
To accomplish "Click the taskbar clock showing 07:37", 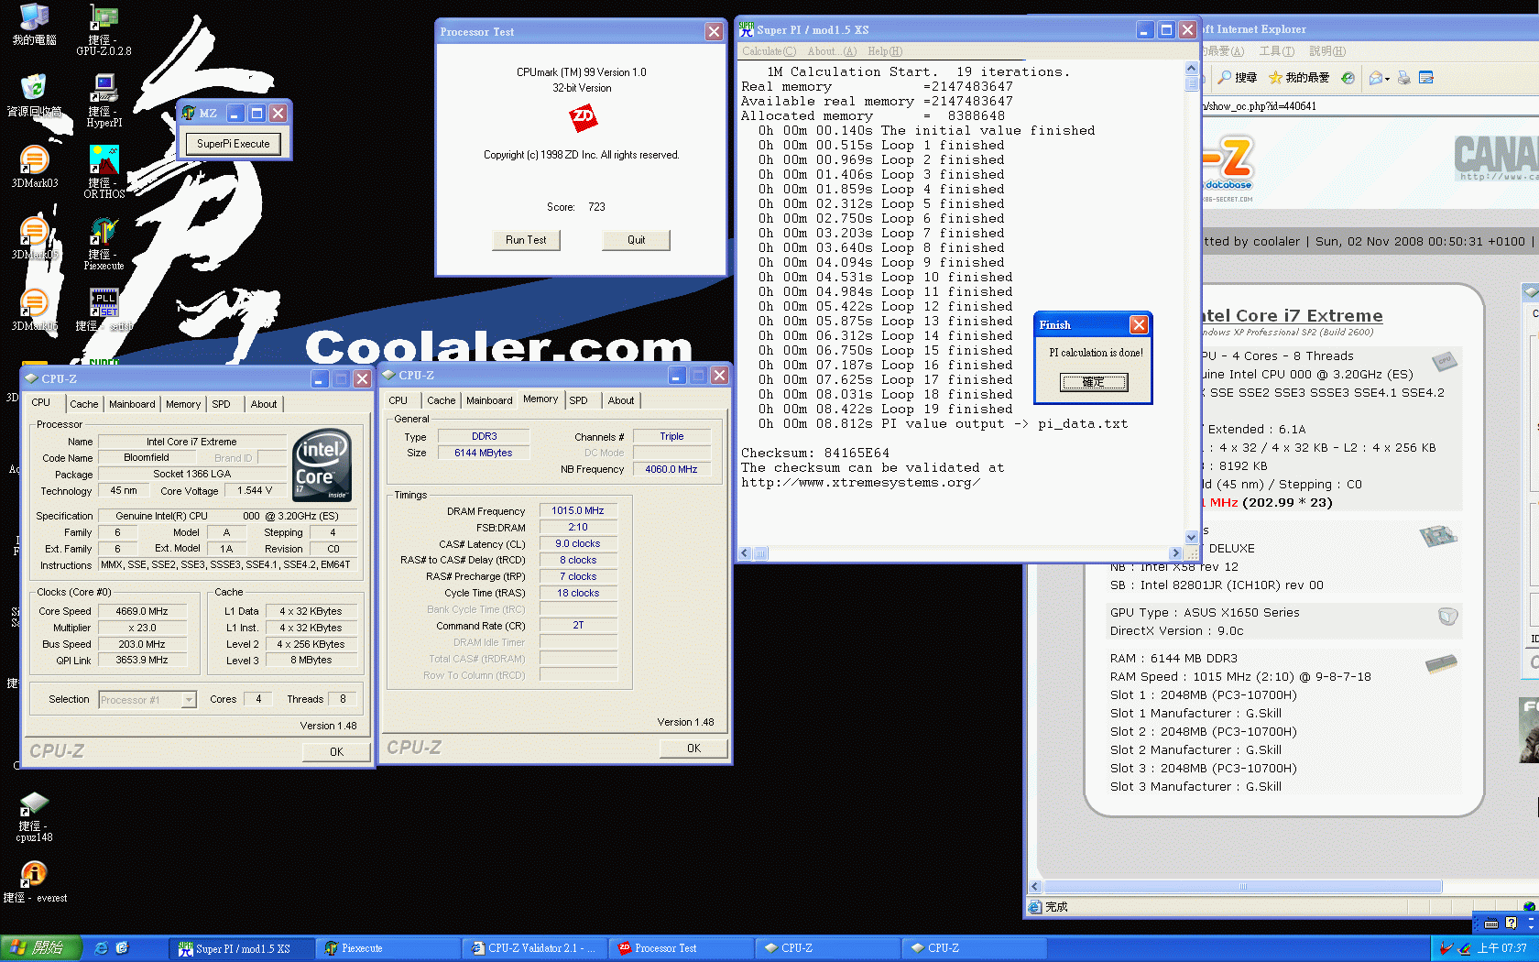I will 1501,948.
